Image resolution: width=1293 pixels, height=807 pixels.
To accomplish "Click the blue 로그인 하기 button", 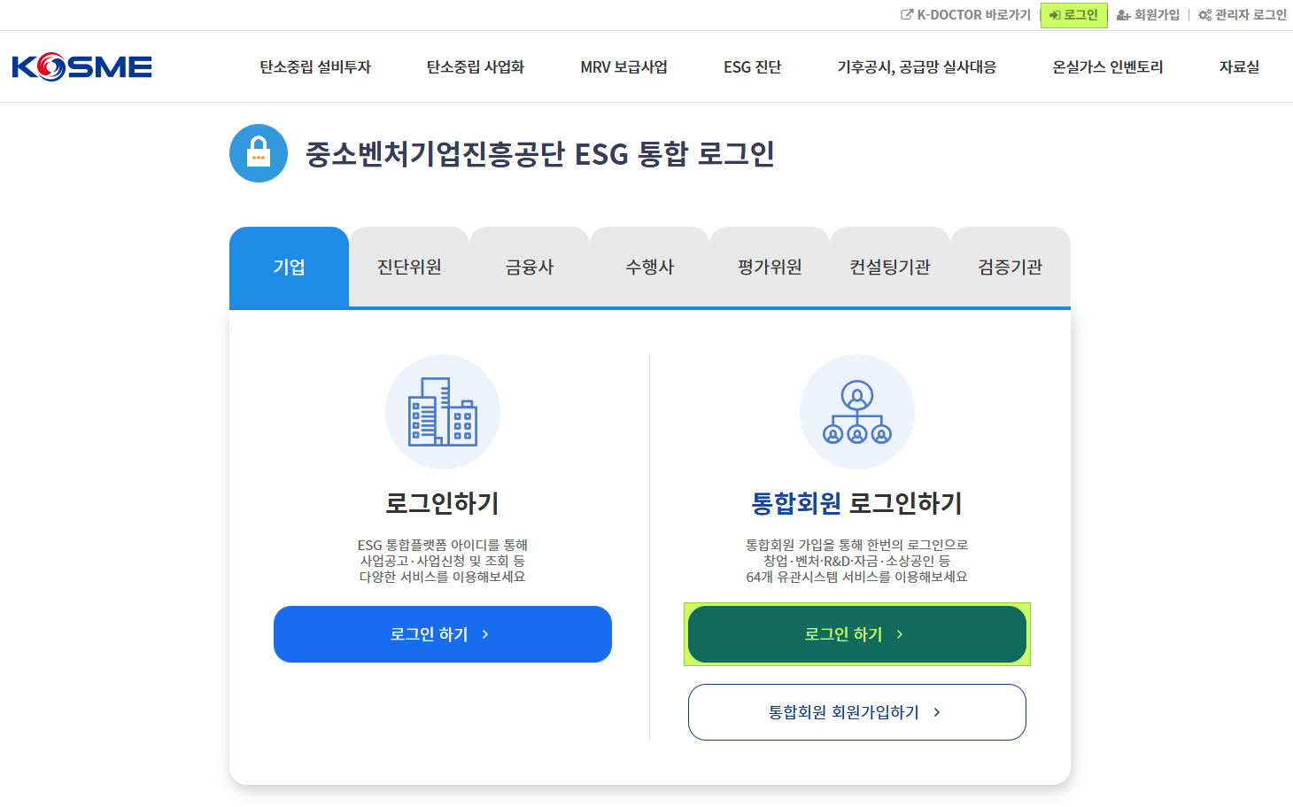I will tap(443, 634).
